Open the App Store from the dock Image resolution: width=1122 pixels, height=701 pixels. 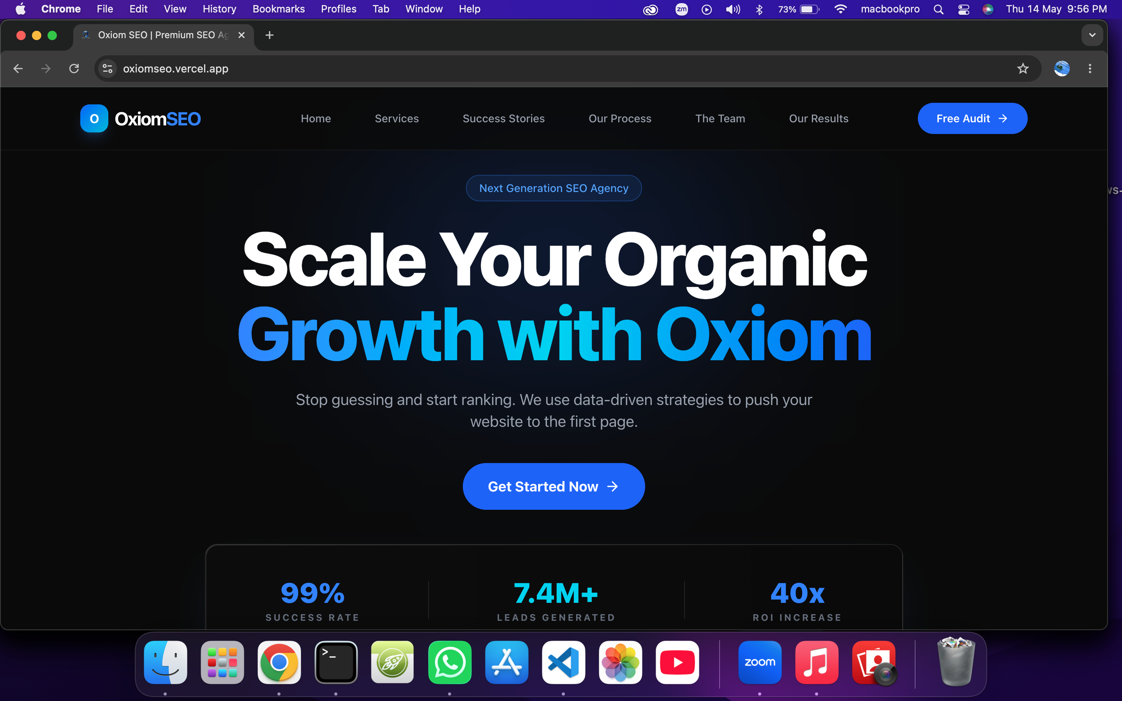click(x=507, y=662)
